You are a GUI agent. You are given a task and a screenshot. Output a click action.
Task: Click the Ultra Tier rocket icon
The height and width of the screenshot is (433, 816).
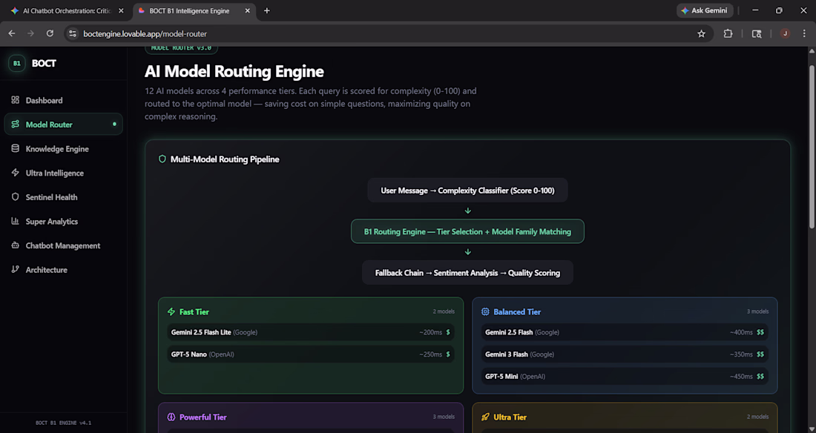[485, 417]
